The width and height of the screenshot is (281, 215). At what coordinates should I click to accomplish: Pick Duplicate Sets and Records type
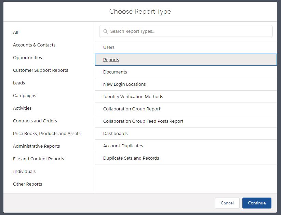[131, 158]
